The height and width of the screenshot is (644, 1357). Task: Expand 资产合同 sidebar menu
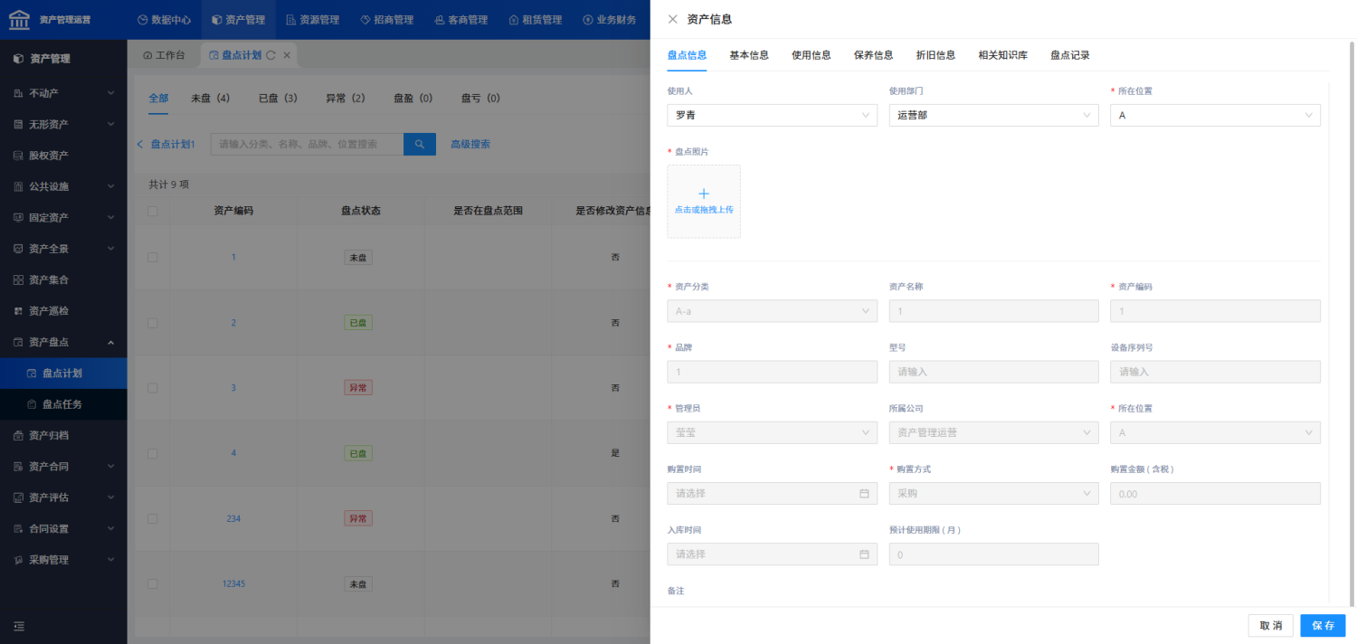pos(63,467)
